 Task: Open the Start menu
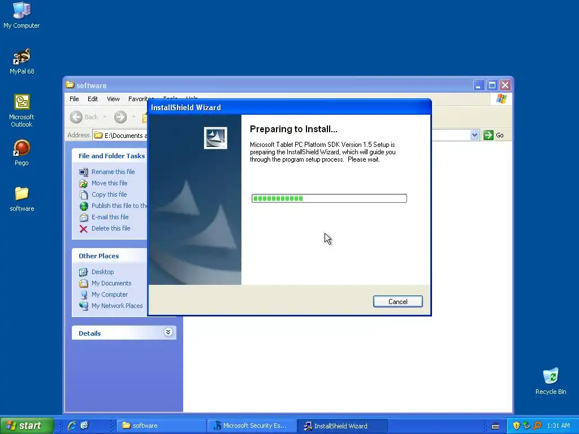[x=27, y=426]
